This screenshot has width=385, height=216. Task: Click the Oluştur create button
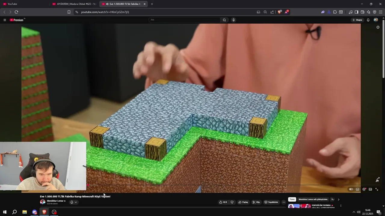pyautogui.click(x=357, y=20)
